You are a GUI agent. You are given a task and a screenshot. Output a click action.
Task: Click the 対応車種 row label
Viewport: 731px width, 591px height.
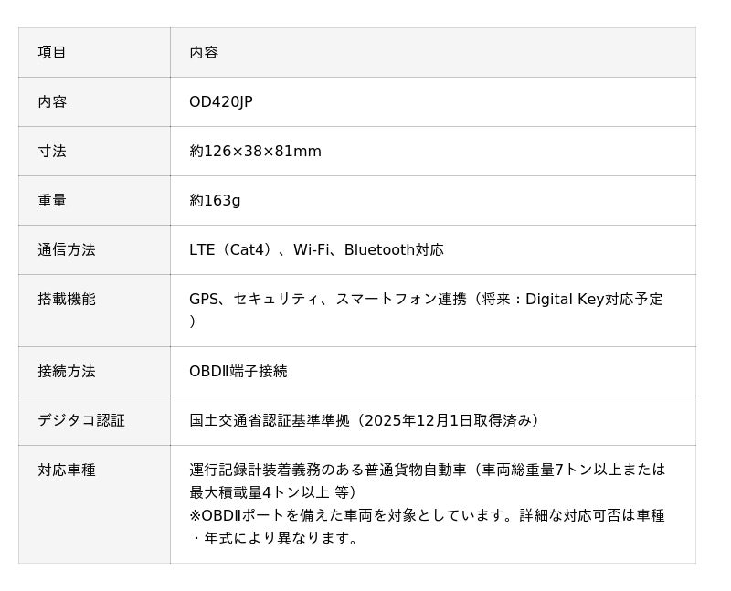[66, 470]
